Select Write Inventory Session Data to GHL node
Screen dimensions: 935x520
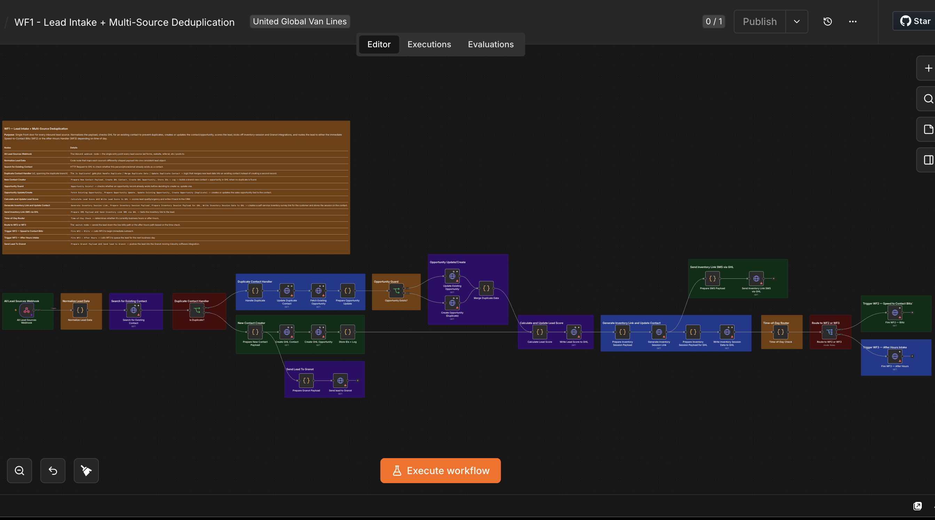pyautogui.click(x=727, y=332)
